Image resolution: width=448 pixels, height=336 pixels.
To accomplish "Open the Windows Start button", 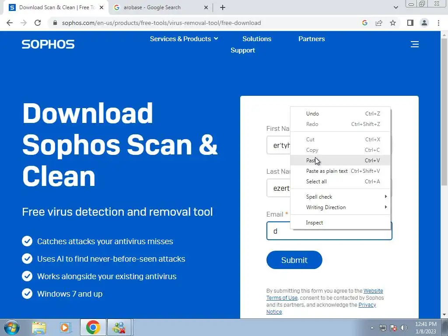I will point(11,327).
